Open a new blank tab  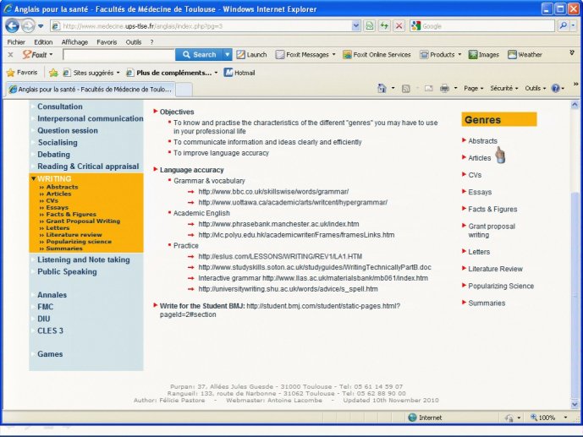pos(184,90)
